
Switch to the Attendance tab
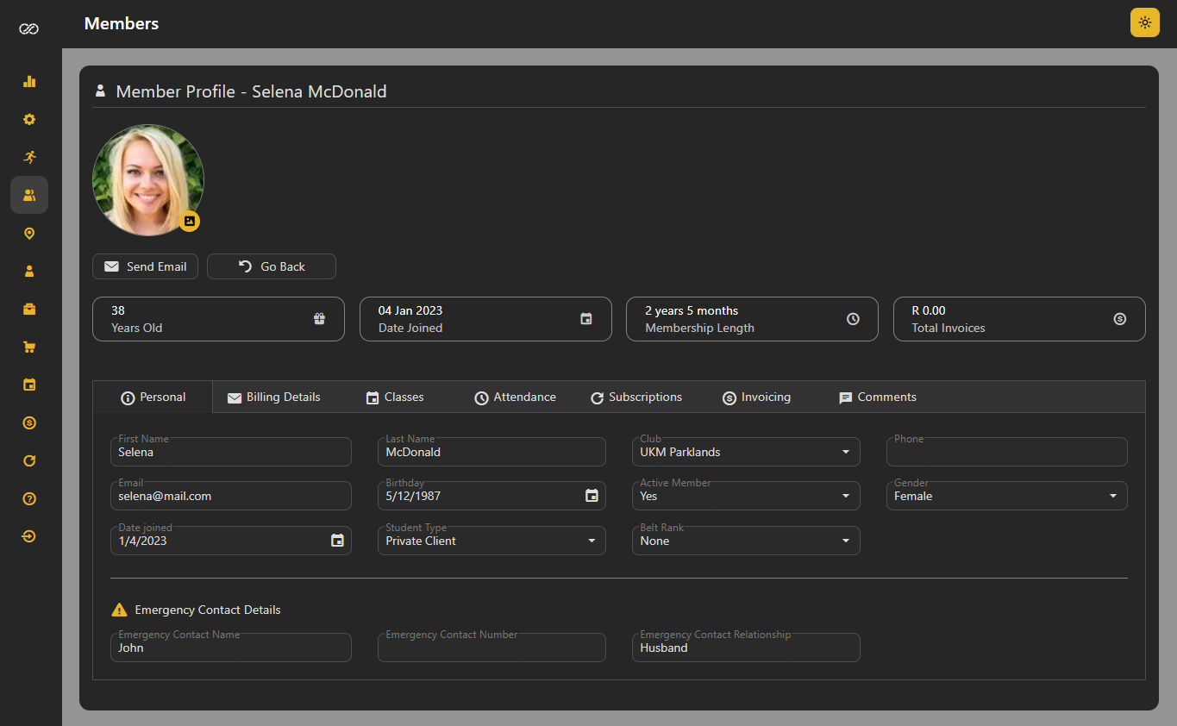point(515,397)
